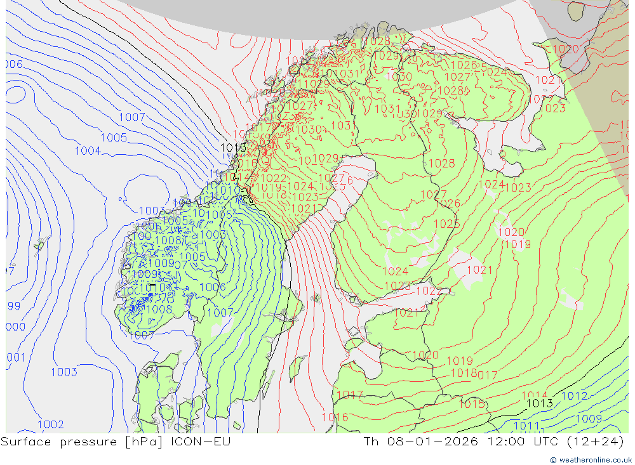Click the blue 1006 label beside 1007 in Sweden
Viewport: 635px width, 465px height.
point(213,287)
